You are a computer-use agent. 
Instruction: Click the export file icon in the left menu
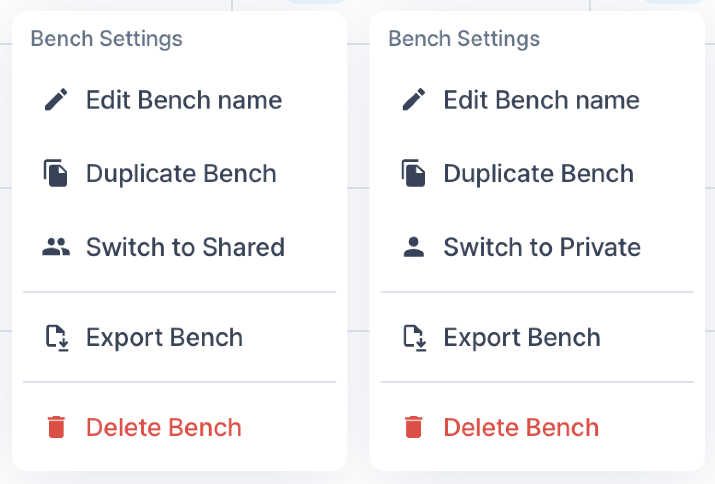coord(57,338)
